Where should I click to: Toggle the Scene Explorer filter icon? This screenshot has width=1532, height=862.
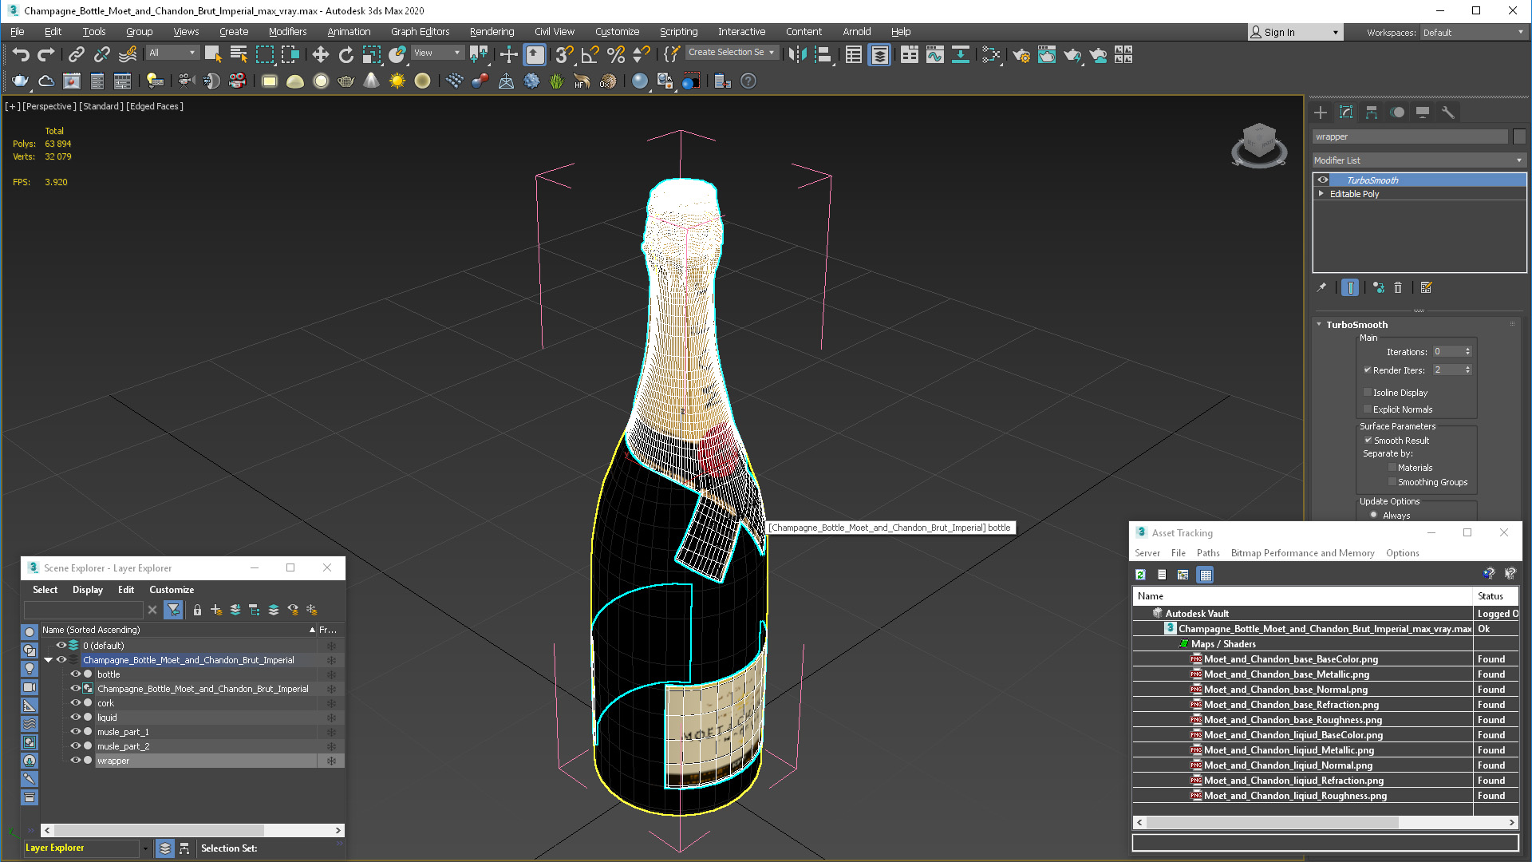173,610
